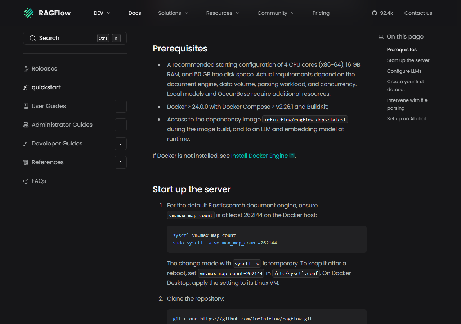The height and width of the screenshot is (324, 461).
Task: Open GitHub repository star count icon
Action: tap(375, 13)
